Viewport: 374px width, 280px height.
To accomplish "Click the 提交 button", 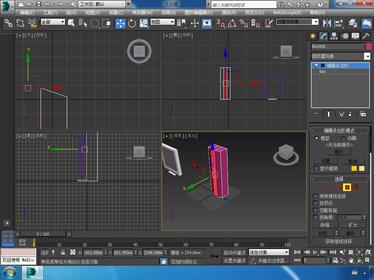I will pos(339,152).
